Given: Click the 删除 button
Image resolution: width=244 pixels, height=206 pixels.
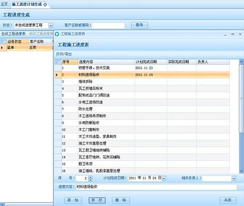Looking at the screenshot, I should 121,200.
